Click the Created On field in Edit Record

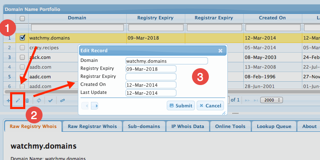tap(151, 85)
